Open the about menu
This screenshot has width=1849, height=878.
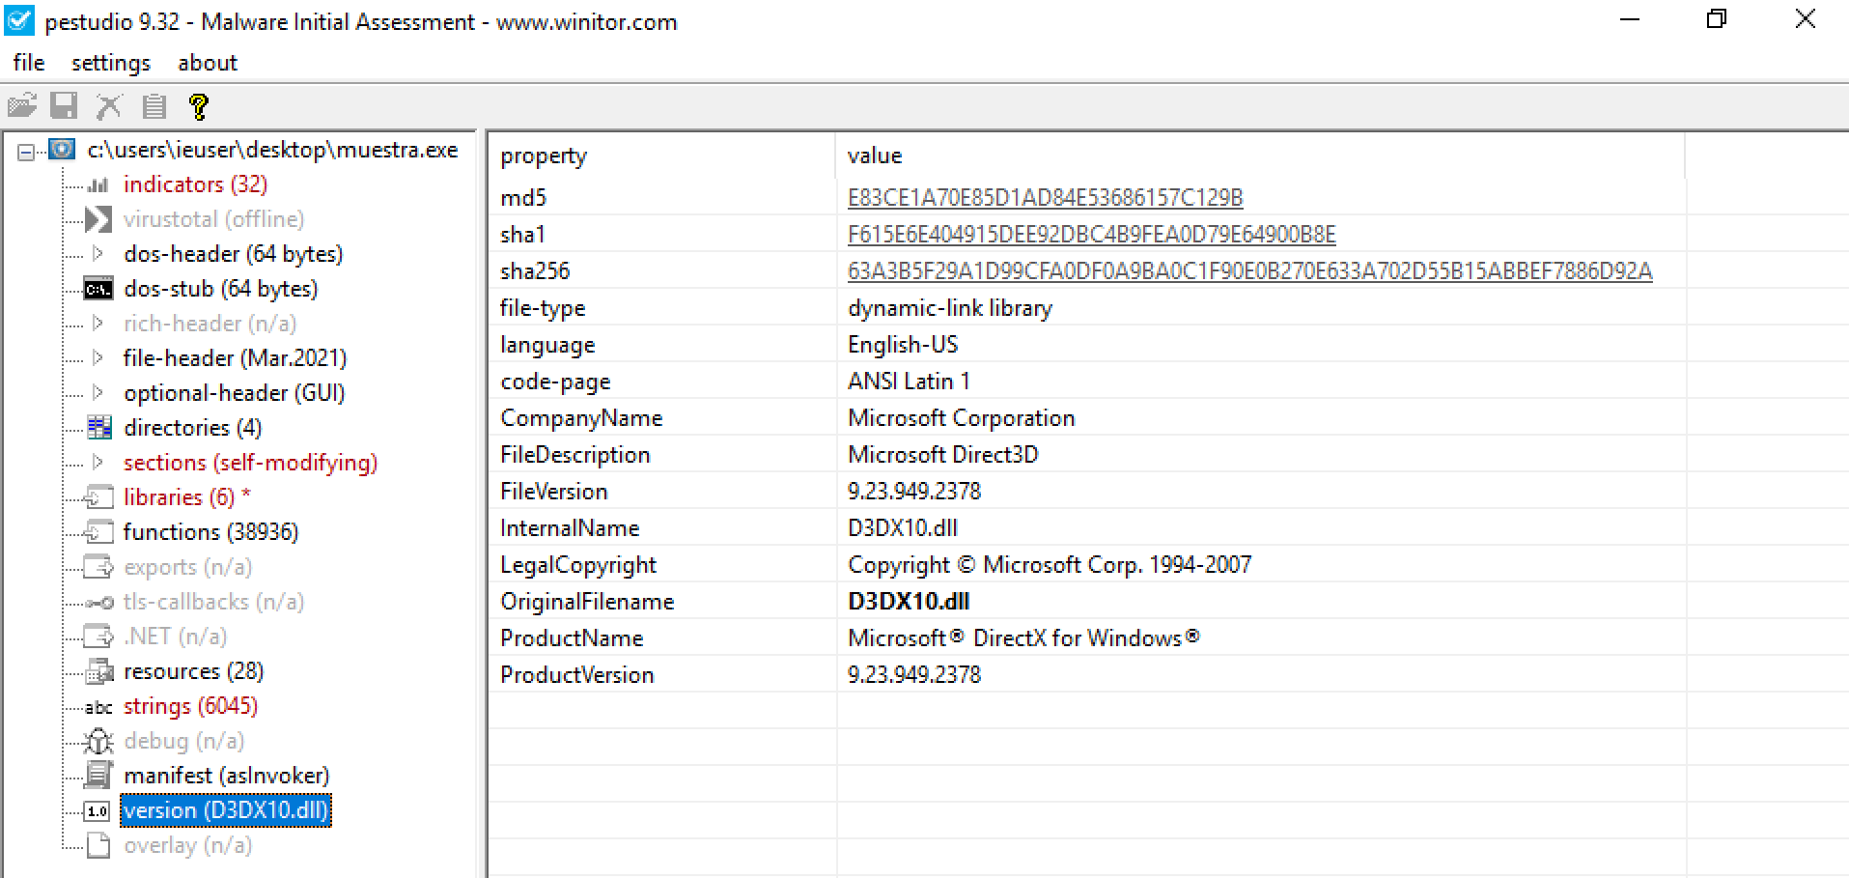coord(208,63)
